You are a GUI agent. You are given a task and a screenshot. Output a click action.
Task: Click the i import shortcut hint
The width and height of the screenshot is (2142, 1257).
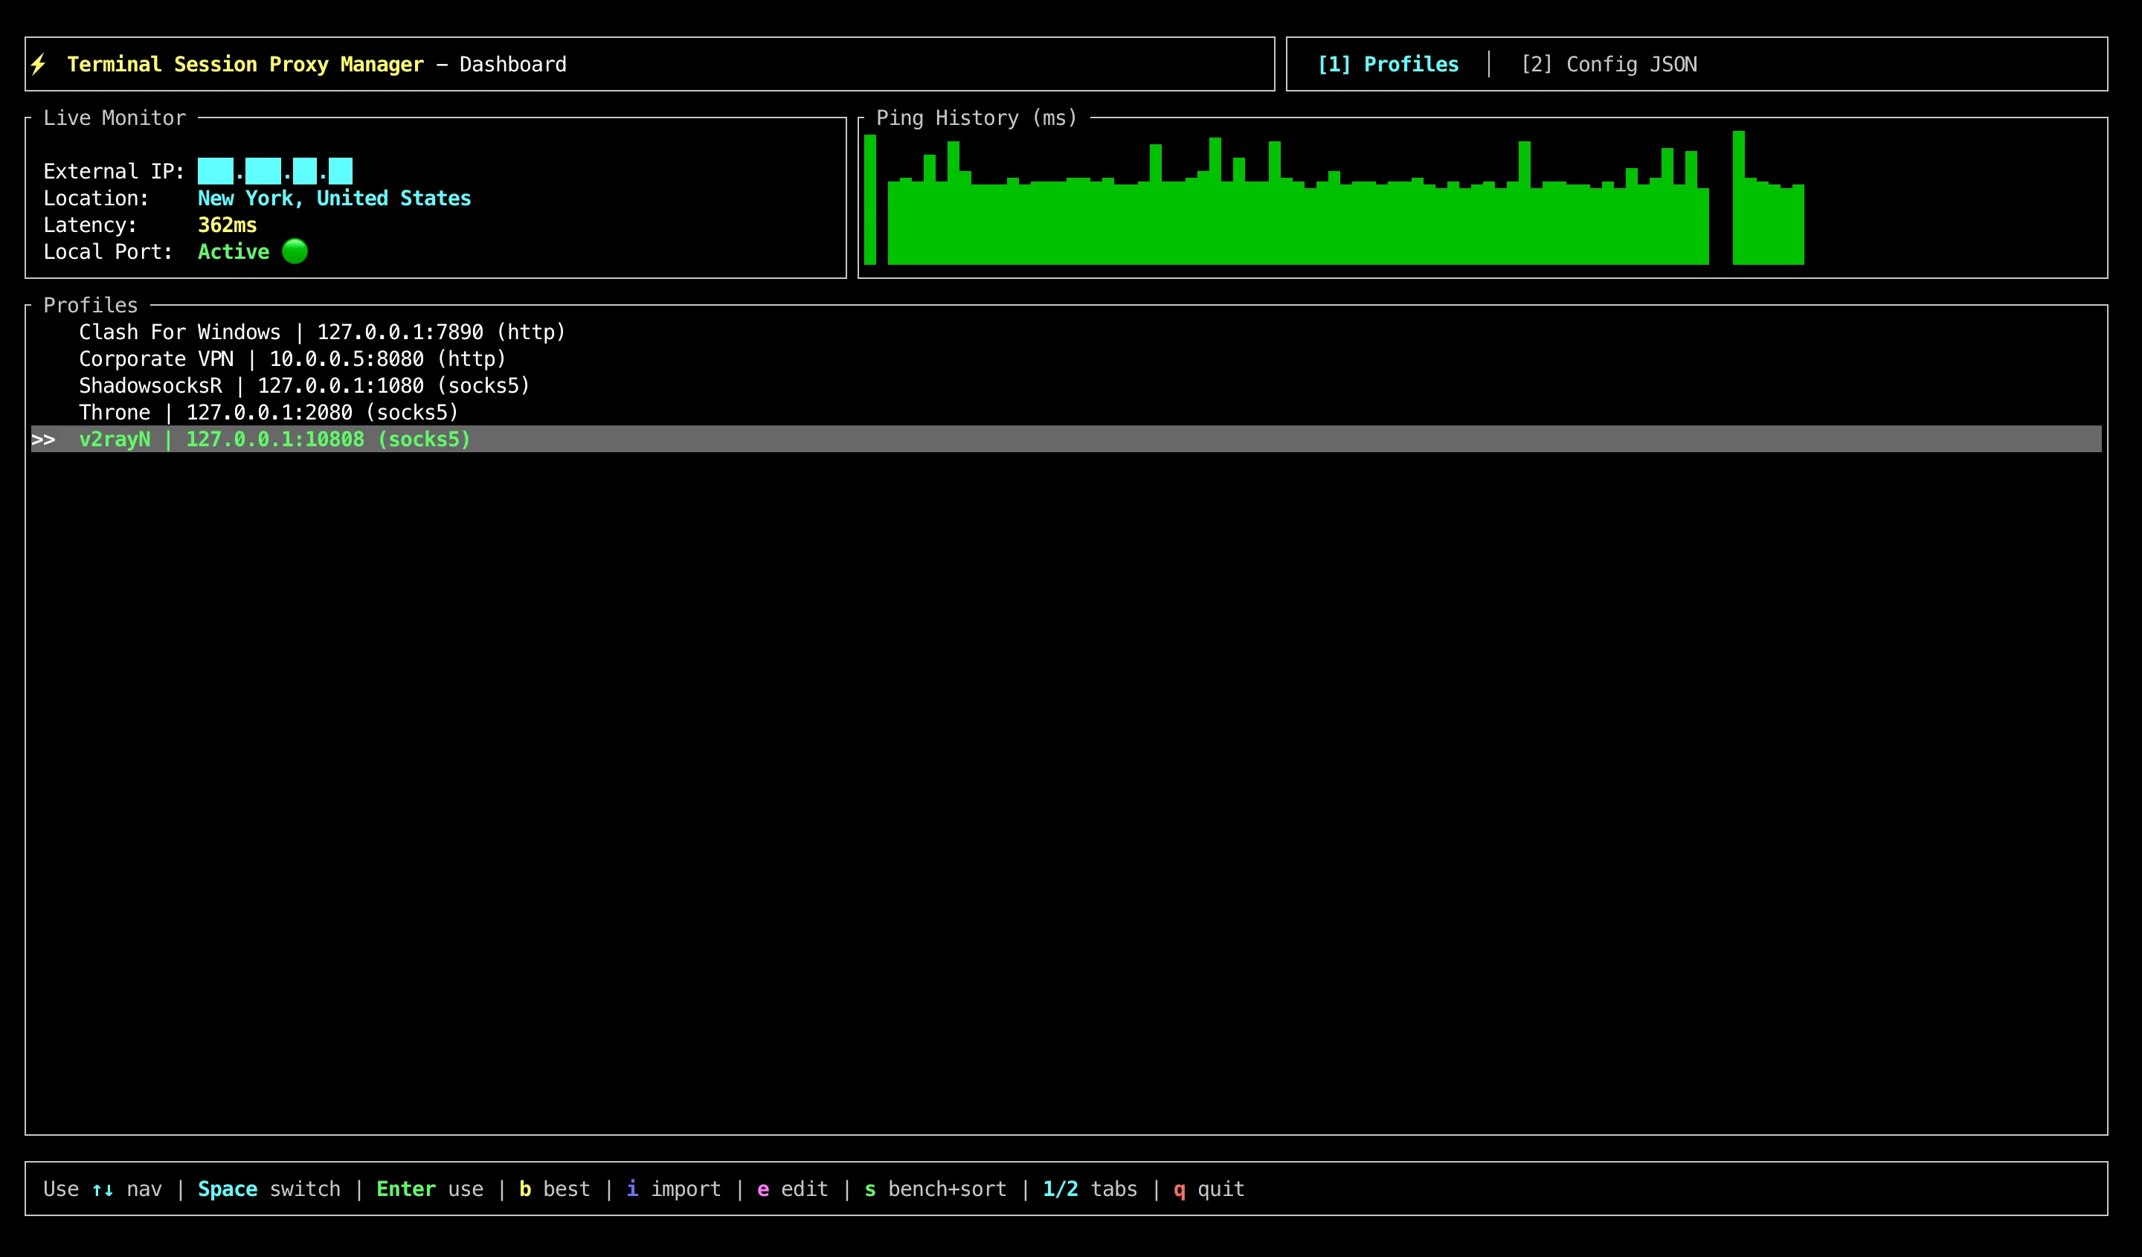(674, 1189)
